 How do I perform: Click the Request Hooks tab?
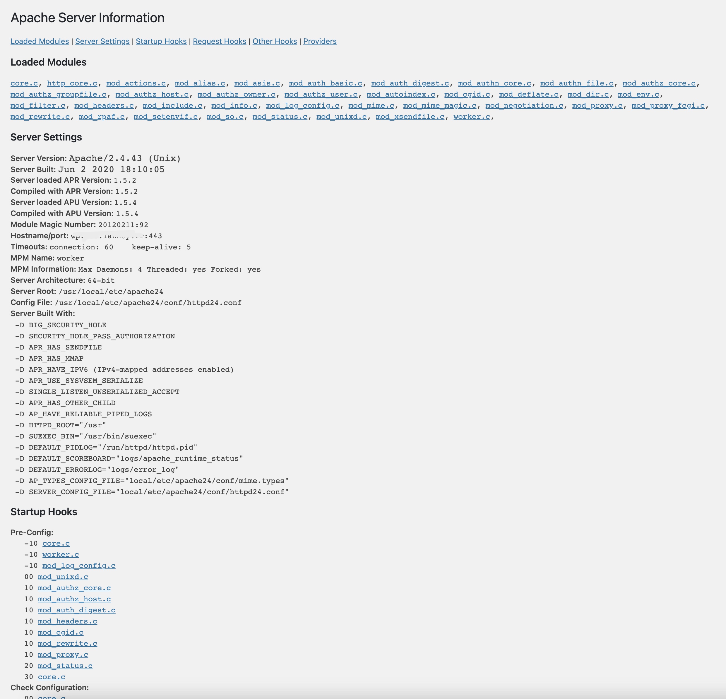click(219, 41)
